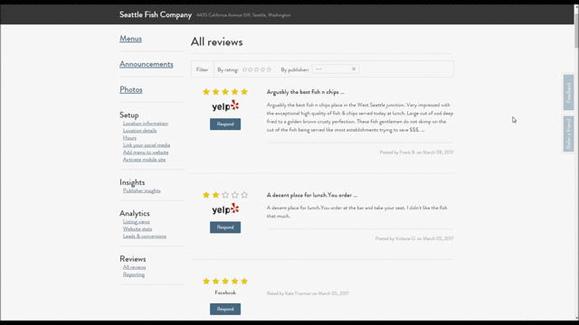Image resolution: width=579 pixels, height=325 pixels.
Task: Click the restaurant address in header
Action: point(243,15)
